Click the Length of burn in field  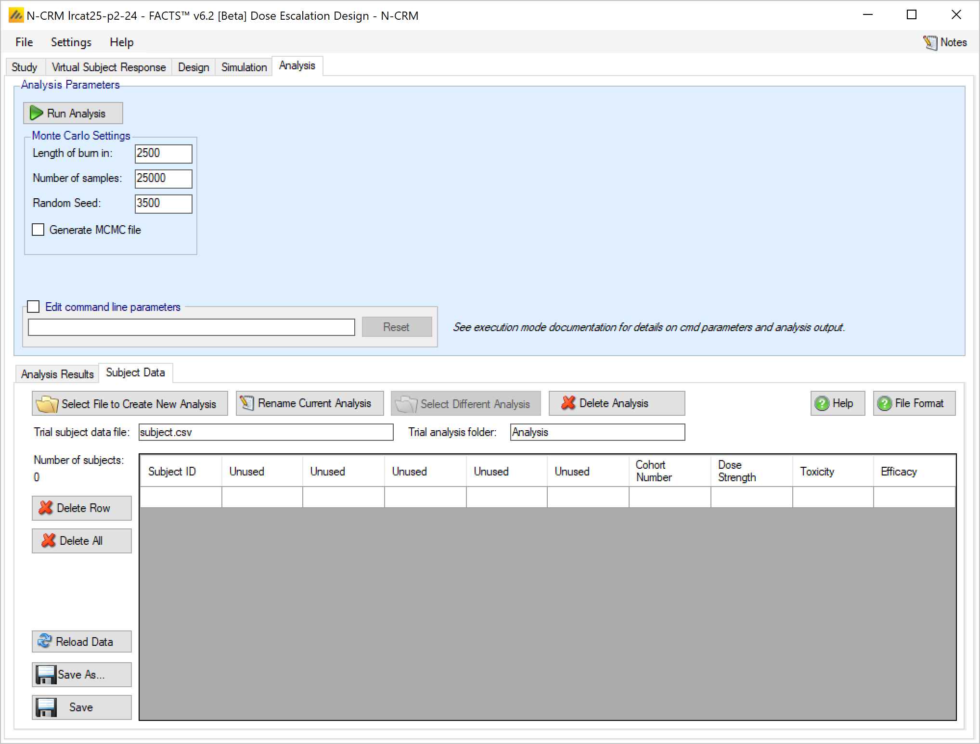(x=163, y=154)
